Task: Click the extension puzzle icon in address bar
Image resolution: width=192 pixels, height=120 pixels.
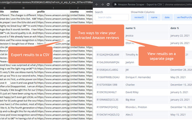Action: coord(115,4)
